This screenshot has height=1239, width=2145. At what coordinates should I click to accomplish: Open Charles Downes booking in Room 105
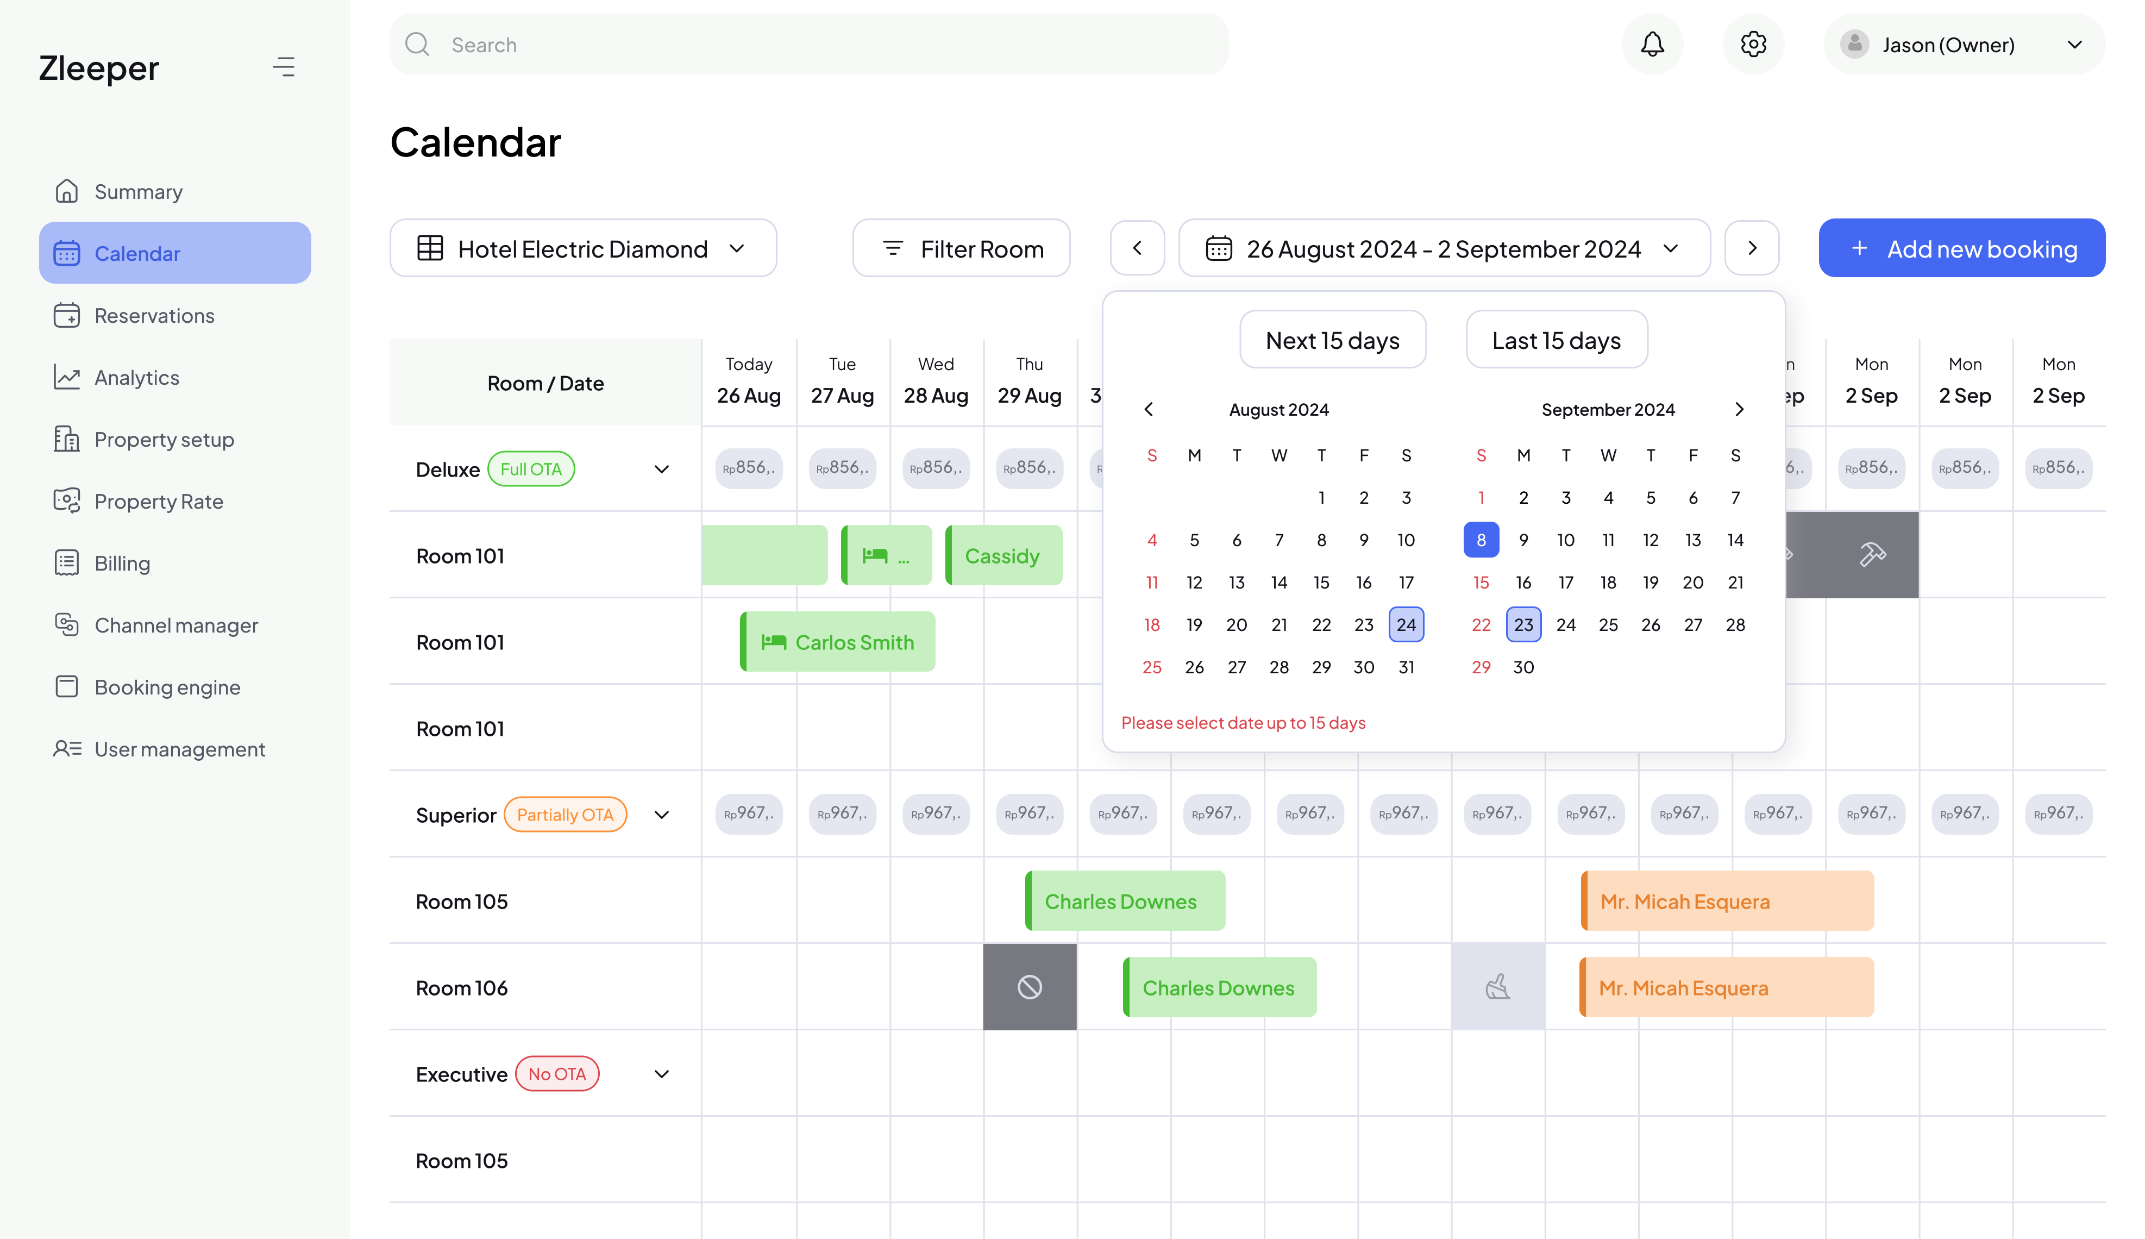(1125, 901)
